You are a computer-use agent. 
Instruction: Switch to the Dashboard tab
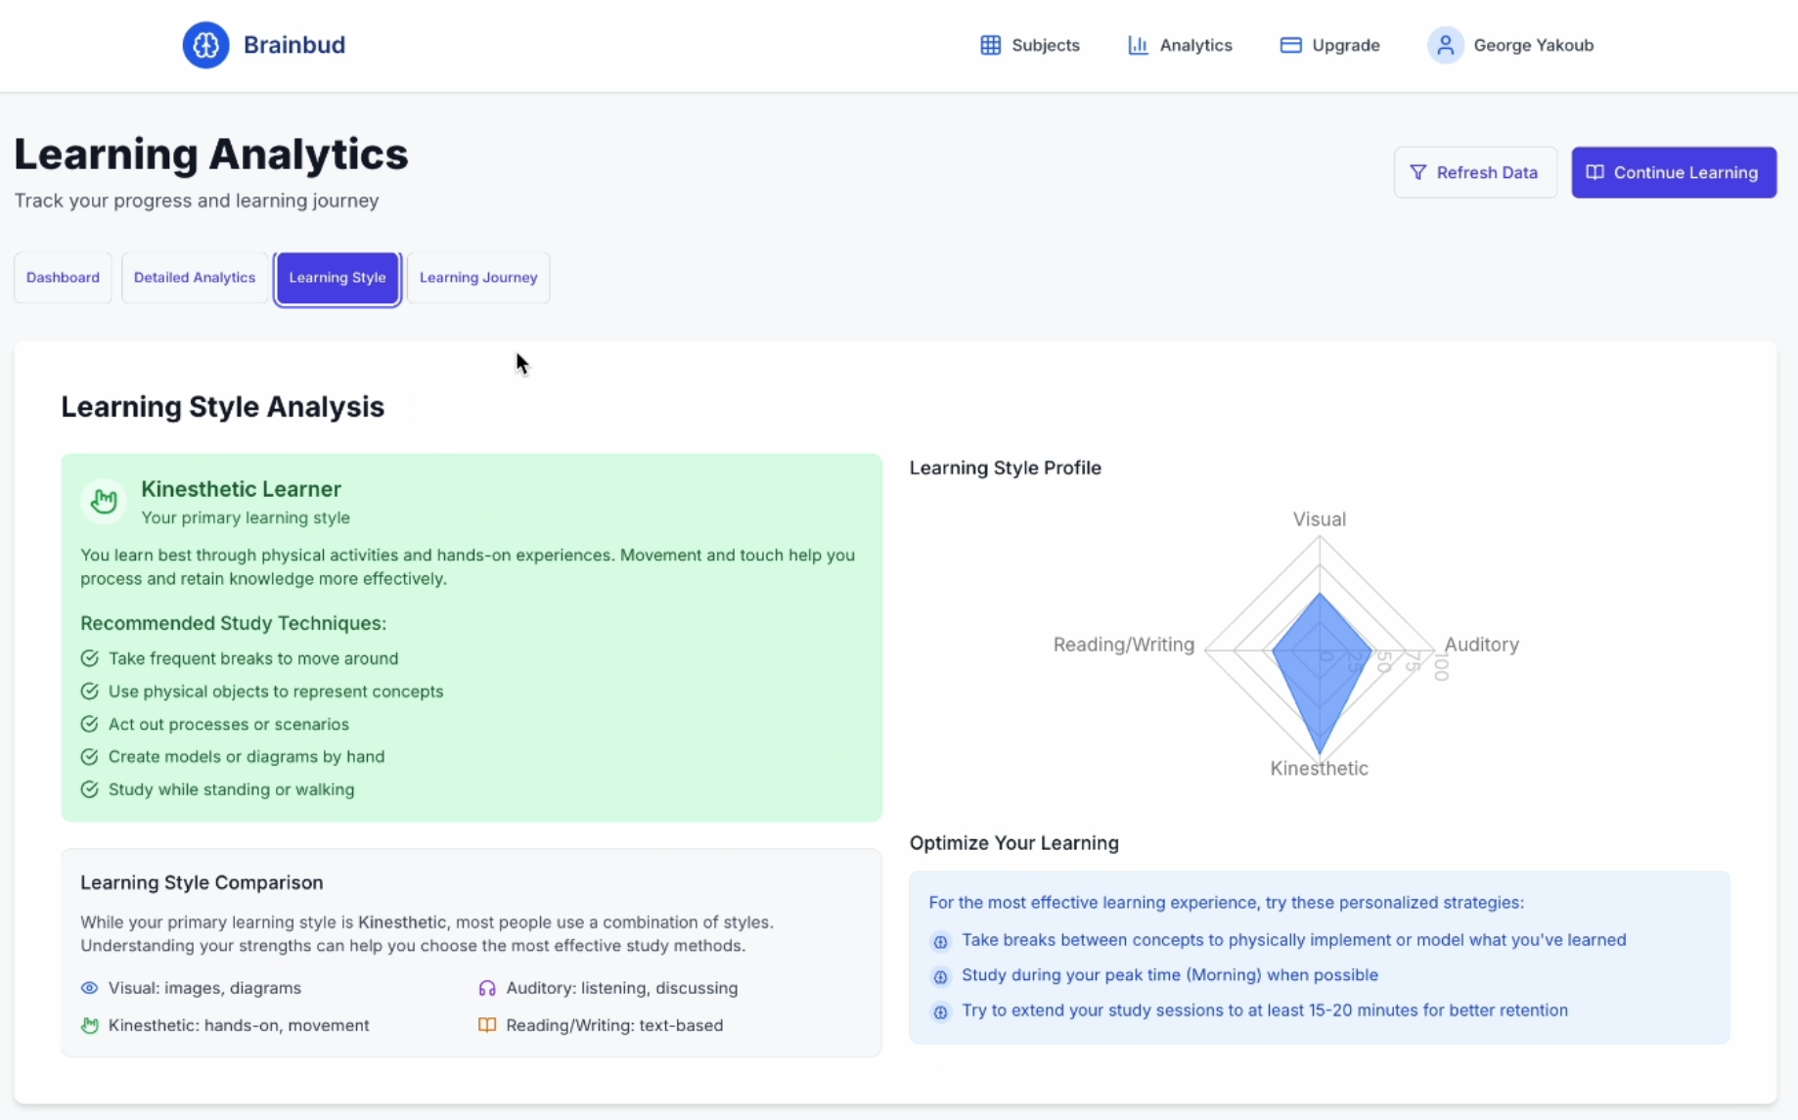point(63,278)
